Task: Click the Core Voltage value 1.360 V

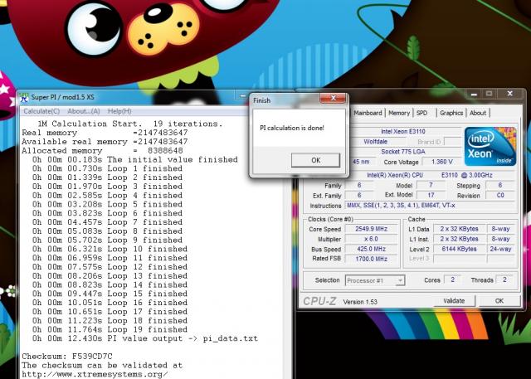Action: click(x=441, y=162)
